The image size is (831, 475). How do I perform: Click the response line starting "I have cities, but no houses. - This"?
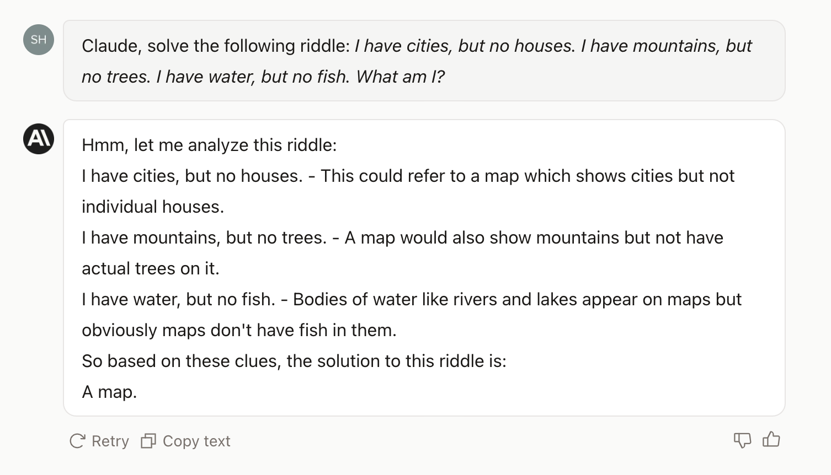[x=408, y=176]
